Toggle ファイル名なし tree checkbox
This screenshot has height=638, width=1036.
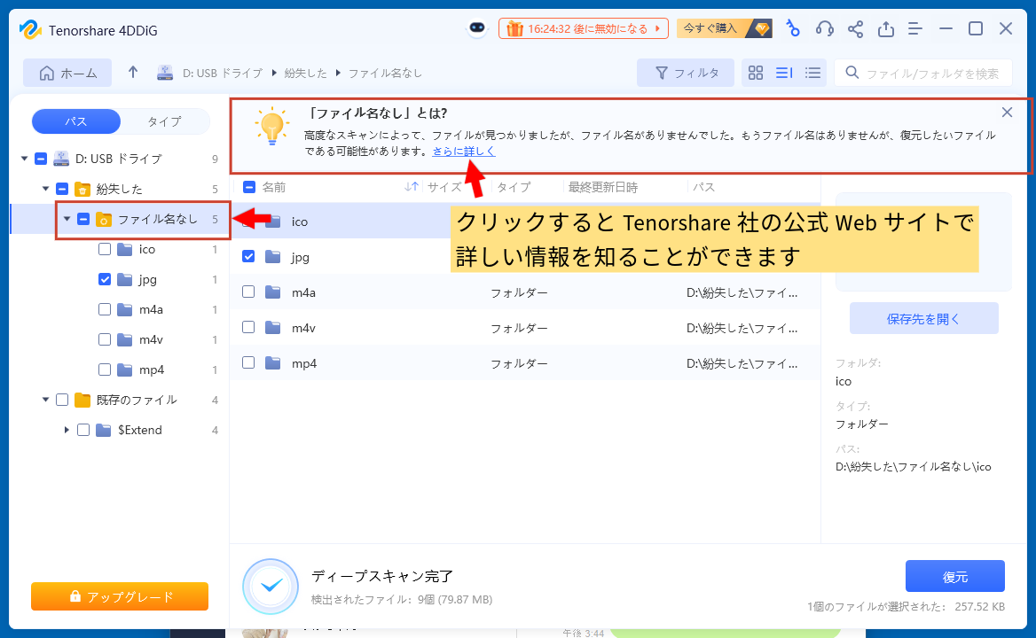[x=83, y=218]
